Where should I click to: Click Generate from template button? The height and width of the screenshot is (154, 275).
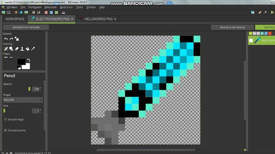click(26, 27)
